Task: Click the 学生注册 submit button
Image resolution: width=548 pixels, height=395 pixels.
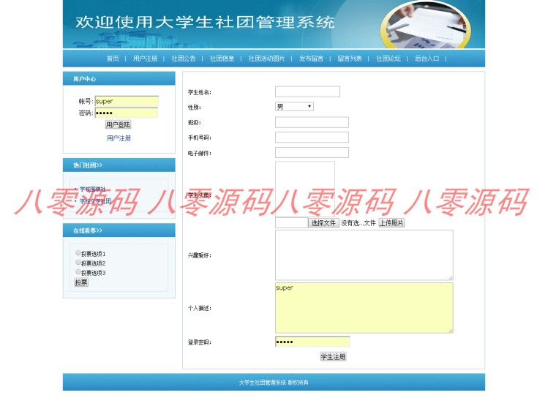Action: click(x=333, y=356)
